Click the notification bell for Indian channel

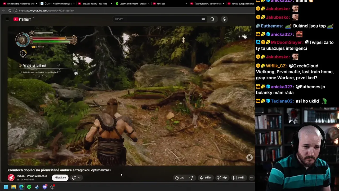coord(74,177)
